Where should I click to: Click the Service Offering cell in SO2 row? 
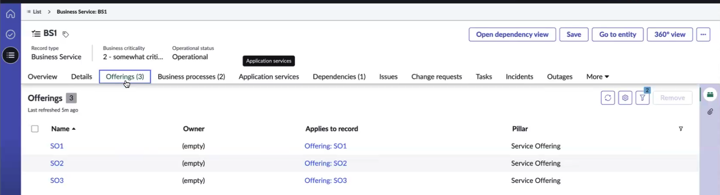[536, 163]
